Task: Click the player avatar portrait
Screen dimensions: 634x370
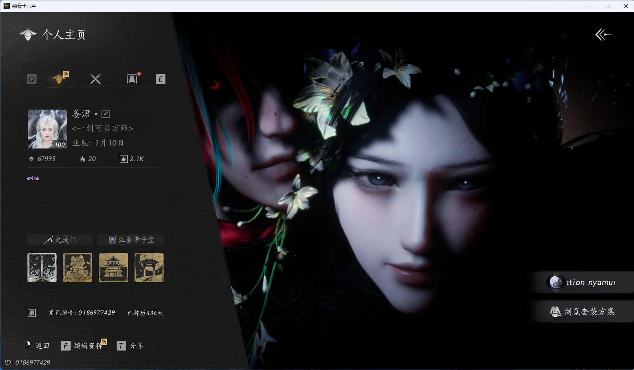Action: coord(47,129)
